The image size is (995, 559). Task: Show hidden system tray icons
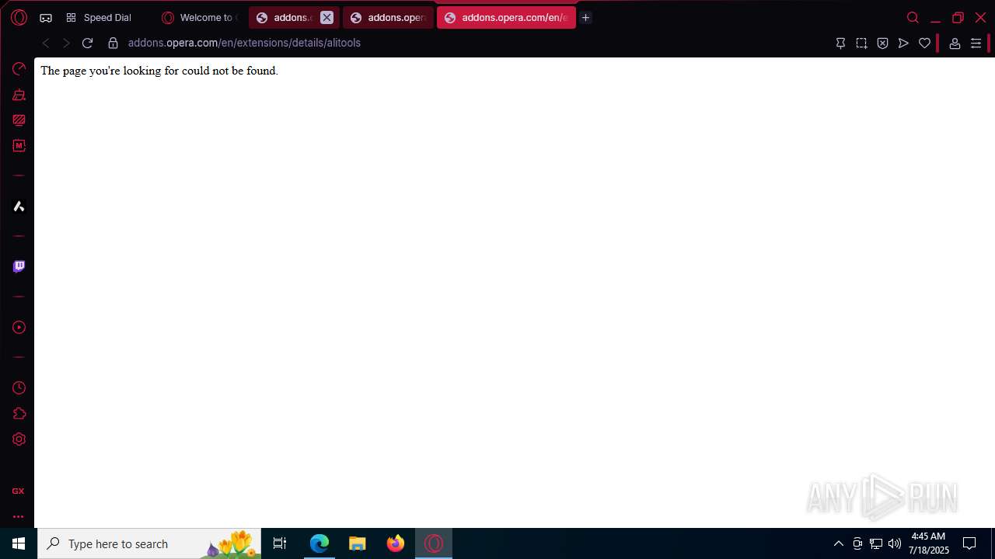click(x=838, y=543)
